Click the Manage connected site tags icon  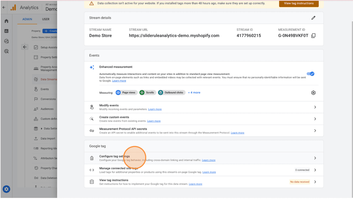(92, 170)
